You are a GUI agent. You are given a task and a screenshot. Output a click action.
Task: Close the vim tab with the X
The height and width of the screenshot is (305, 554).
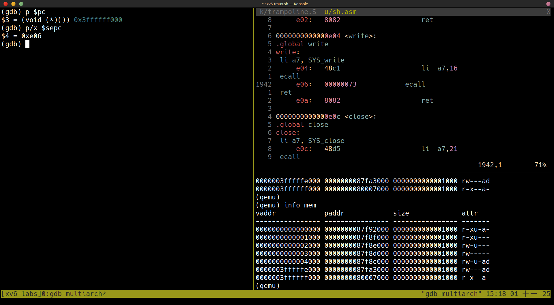(x=548, y=12)
